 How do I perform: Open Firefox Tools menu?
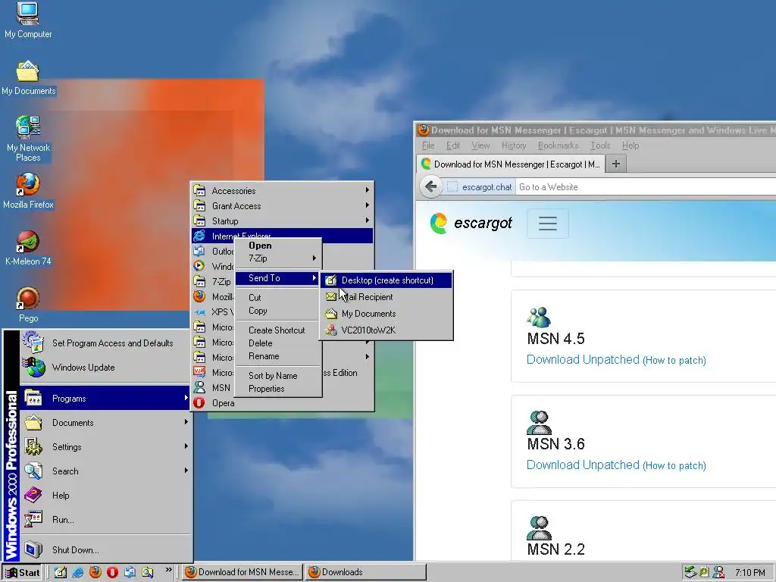(x=600, y=145)
